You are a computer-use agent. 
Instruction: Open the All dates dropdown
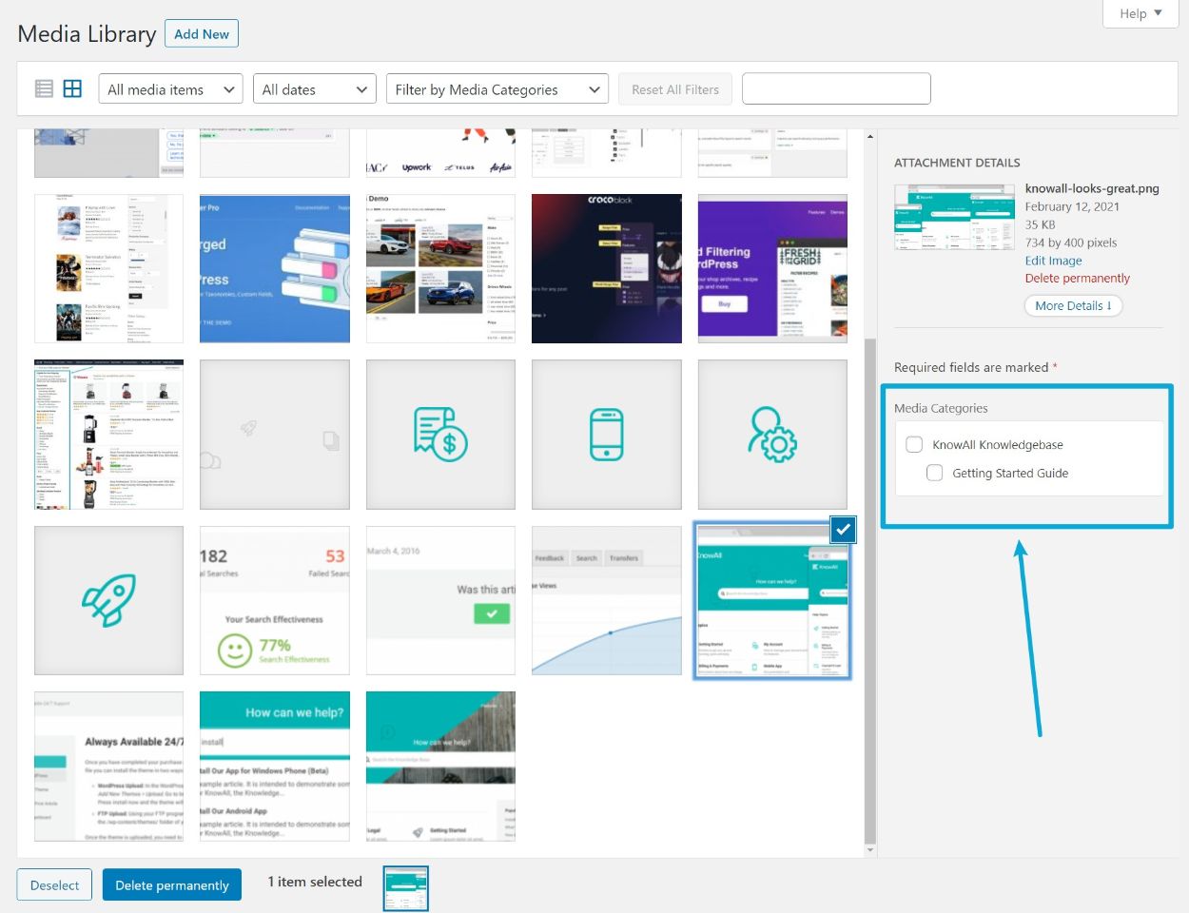(315, 88)
